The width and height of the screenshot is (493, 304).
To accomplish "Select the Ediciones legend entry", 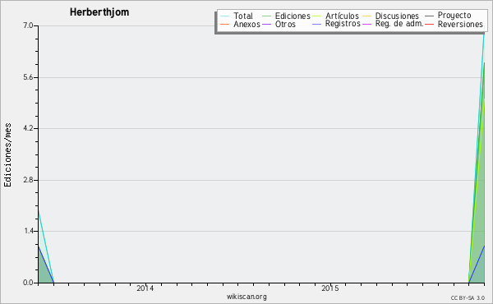I will tap(286, 16).
